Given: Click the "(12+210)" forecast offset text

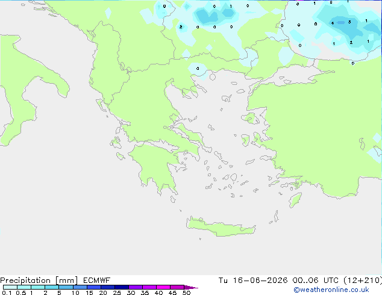Looking at the screenshot, I should 363,281.
